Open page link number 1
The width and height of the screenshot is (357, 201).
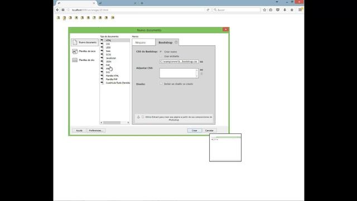tap(58, 17)
